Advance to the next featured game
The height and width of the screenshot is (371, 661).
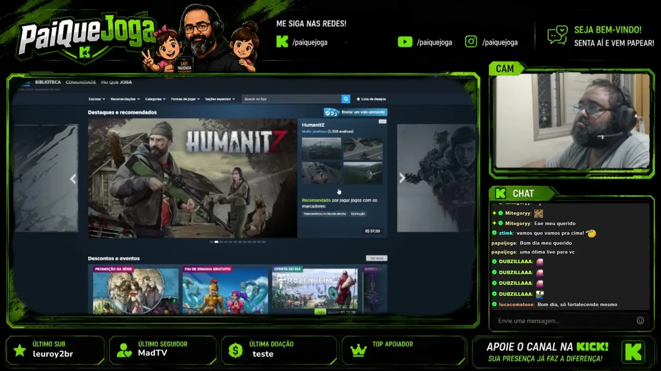click(402, 178)
